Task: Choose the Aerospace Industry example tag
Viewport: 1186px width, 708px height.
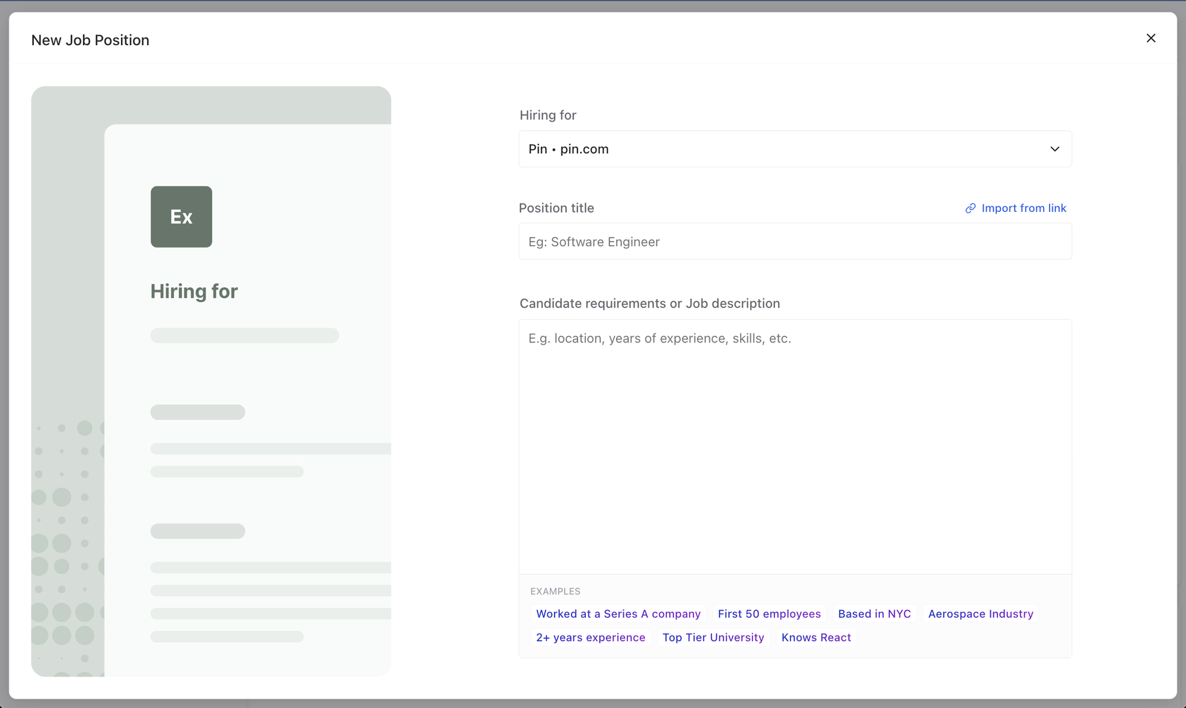Action: [980, 614]
